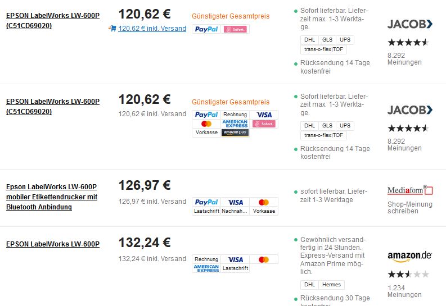
Task: Click the 132,24 € price of Amazon offer
Action: [x=145, y=243]
